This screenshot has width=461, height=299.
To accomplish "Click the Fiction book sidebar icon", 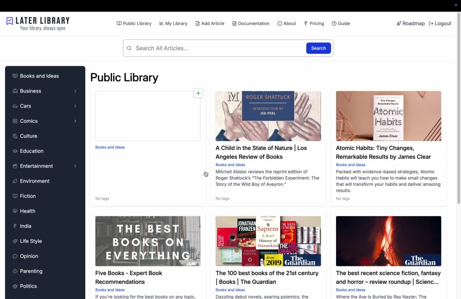I will tap(15, 196).
